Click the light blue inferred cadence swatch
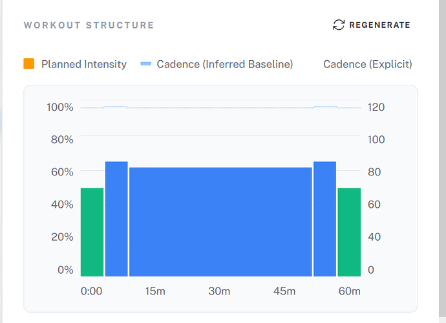The image size is (446, 323). pos(146,64)
